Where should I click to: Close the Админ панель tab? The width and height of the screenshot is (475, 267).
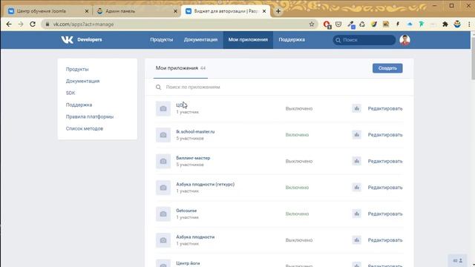pos(175,11)
